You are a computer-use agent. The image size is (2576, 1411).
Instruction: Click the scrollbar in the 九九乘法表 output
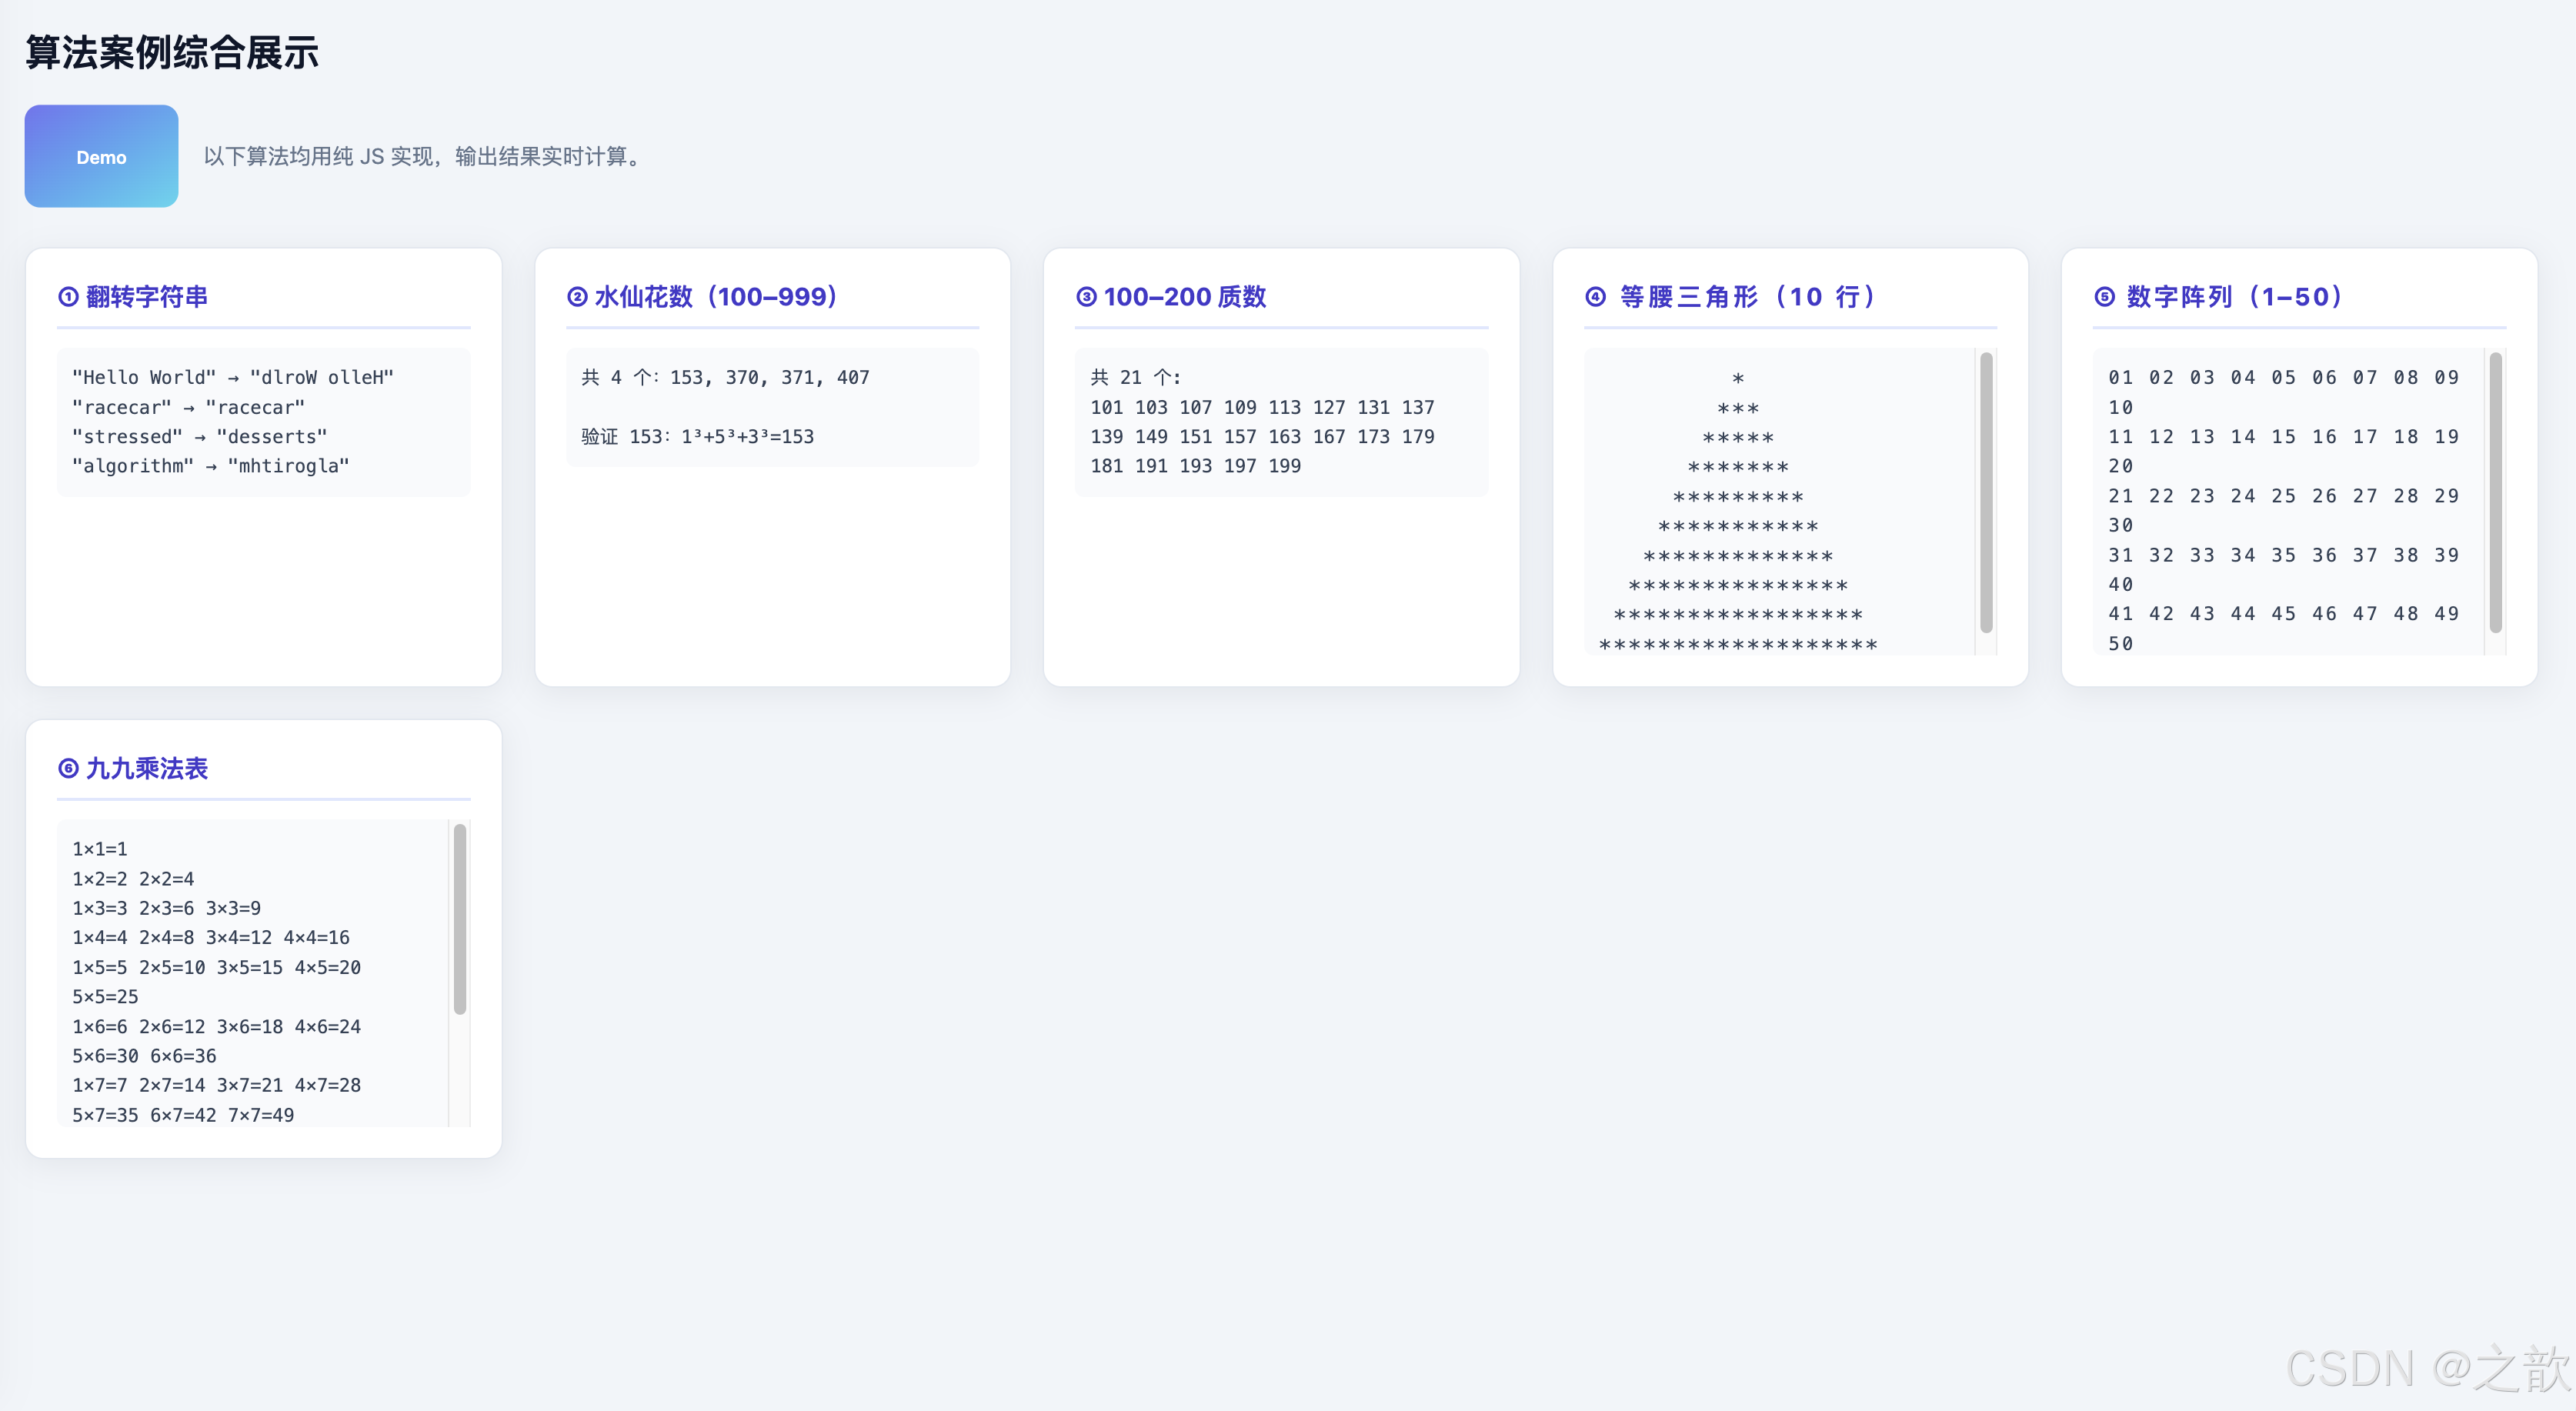coord(460,919)
